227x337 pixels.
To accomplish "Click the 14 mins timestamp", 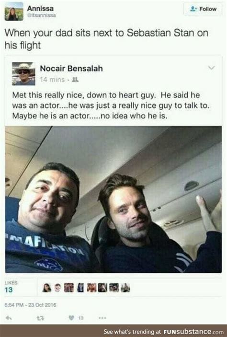I will (52, 80).
